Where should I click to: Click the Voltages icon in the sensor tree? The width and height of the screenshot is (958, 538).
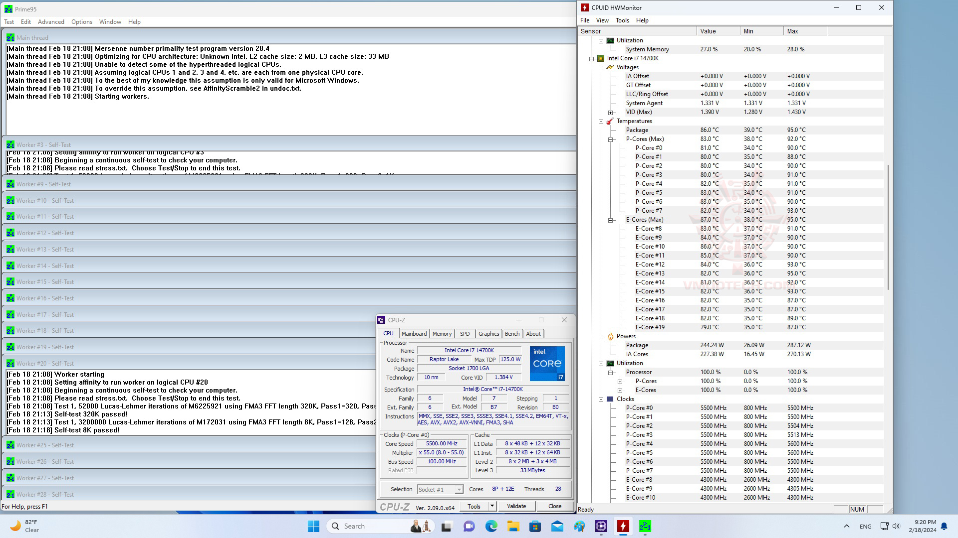pos(610,68)
